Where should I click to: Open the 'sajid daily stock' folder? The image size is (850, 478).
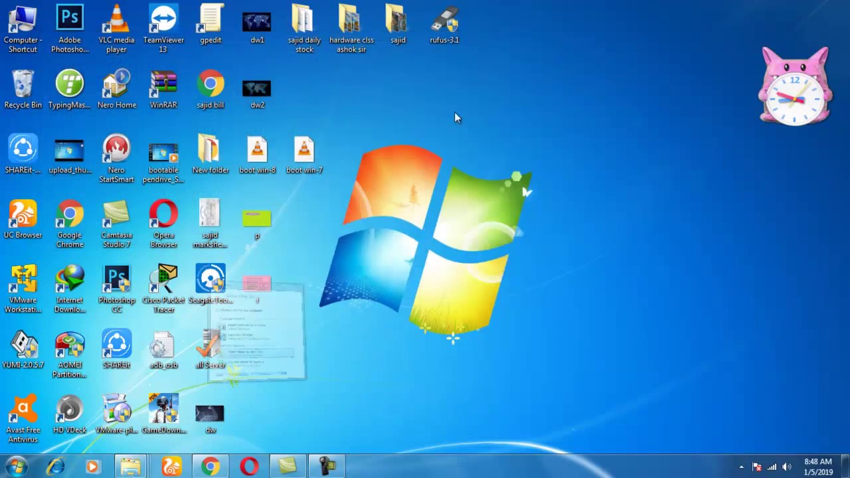(304, 29)
